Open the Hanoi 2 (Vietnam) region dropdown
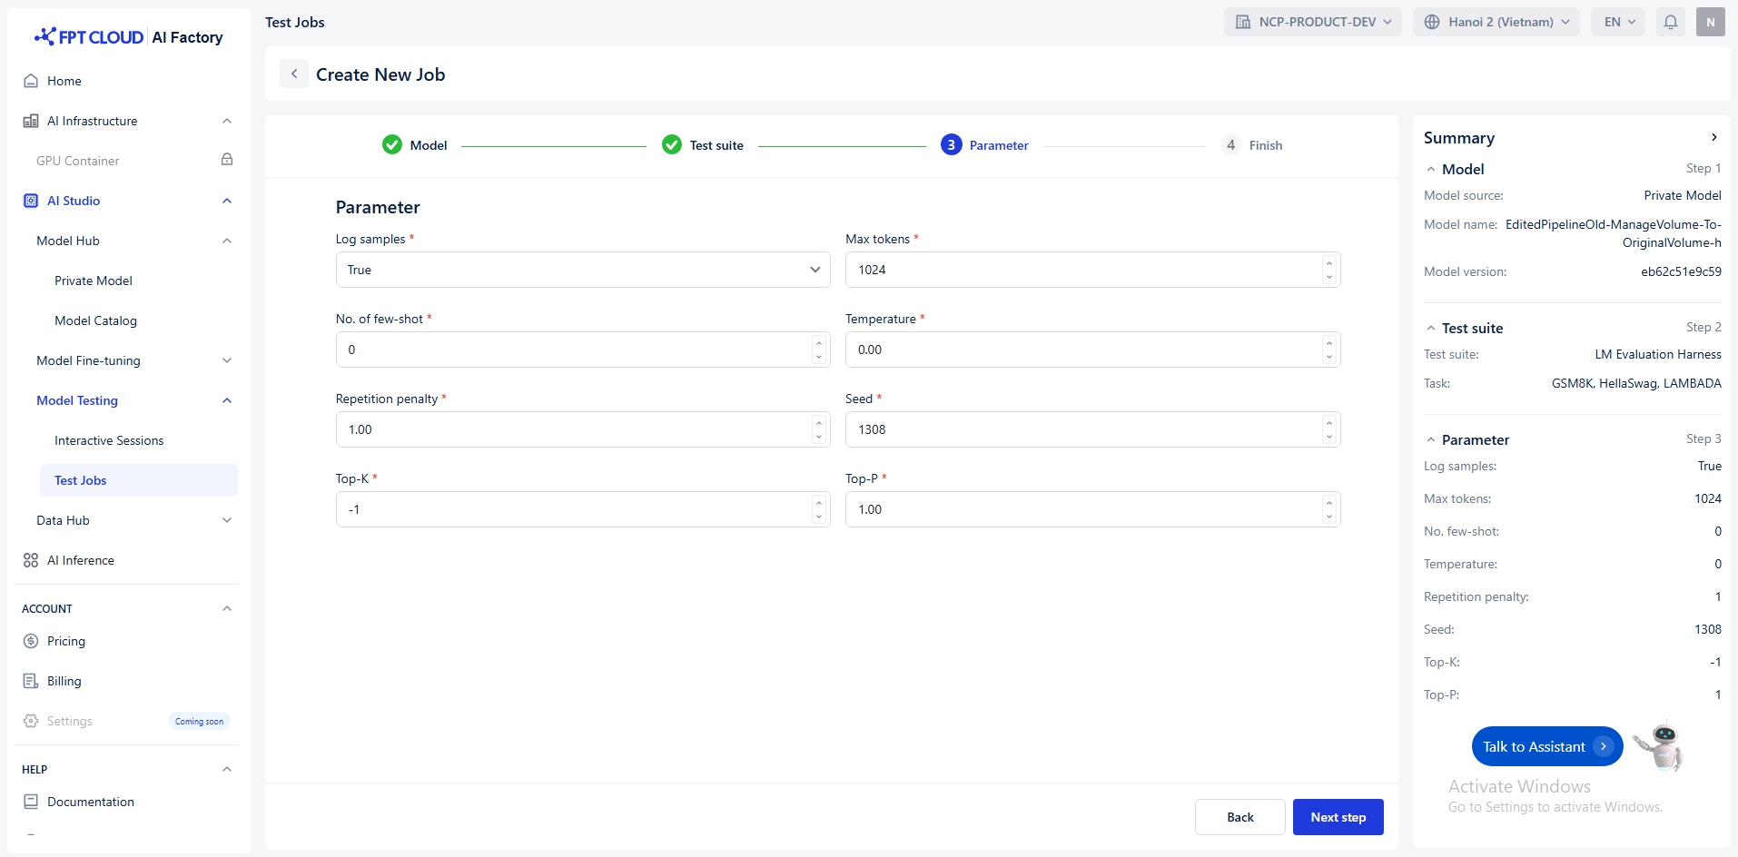 point(1496,22)
